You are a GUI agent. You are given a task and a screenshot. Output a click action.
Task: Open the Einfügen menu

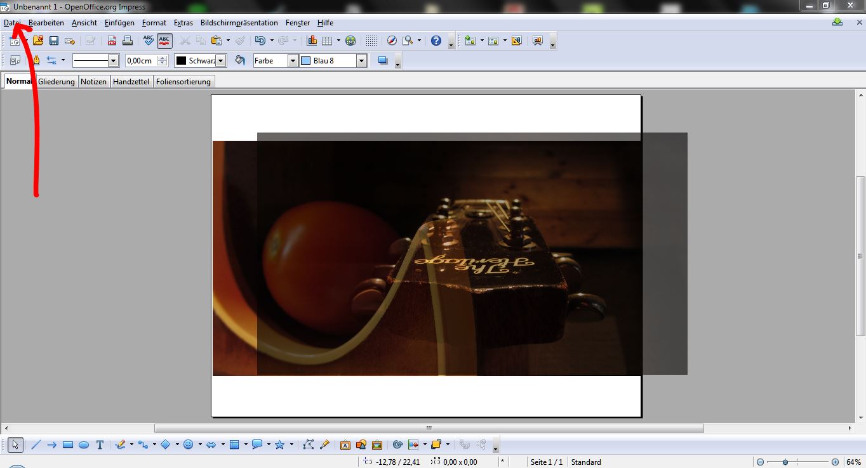pos(119,23)
